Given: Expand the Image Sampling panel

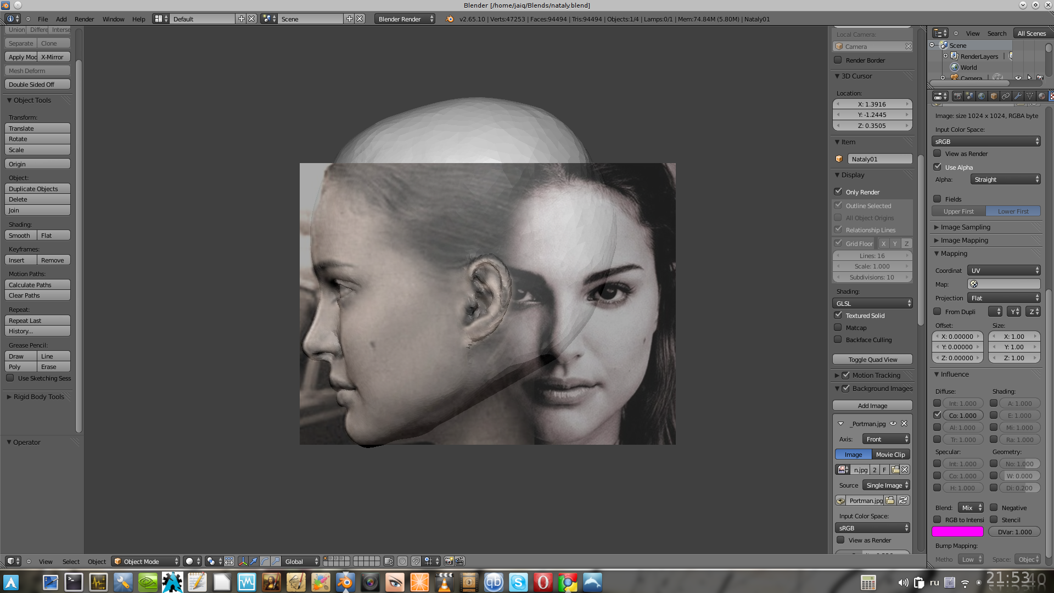Looking at the screenshot, I should pos(965,227).
